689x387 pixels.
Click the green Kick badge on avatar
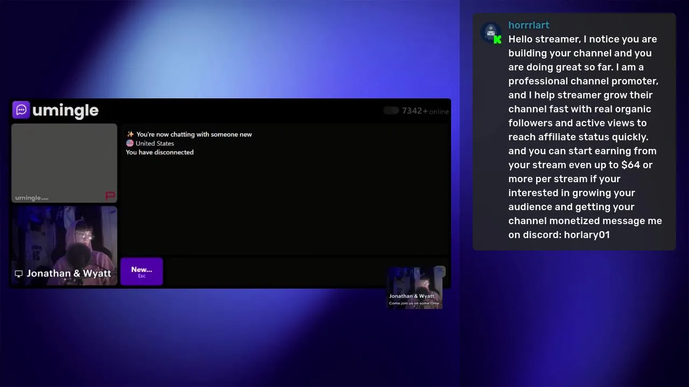pos(497,40)
